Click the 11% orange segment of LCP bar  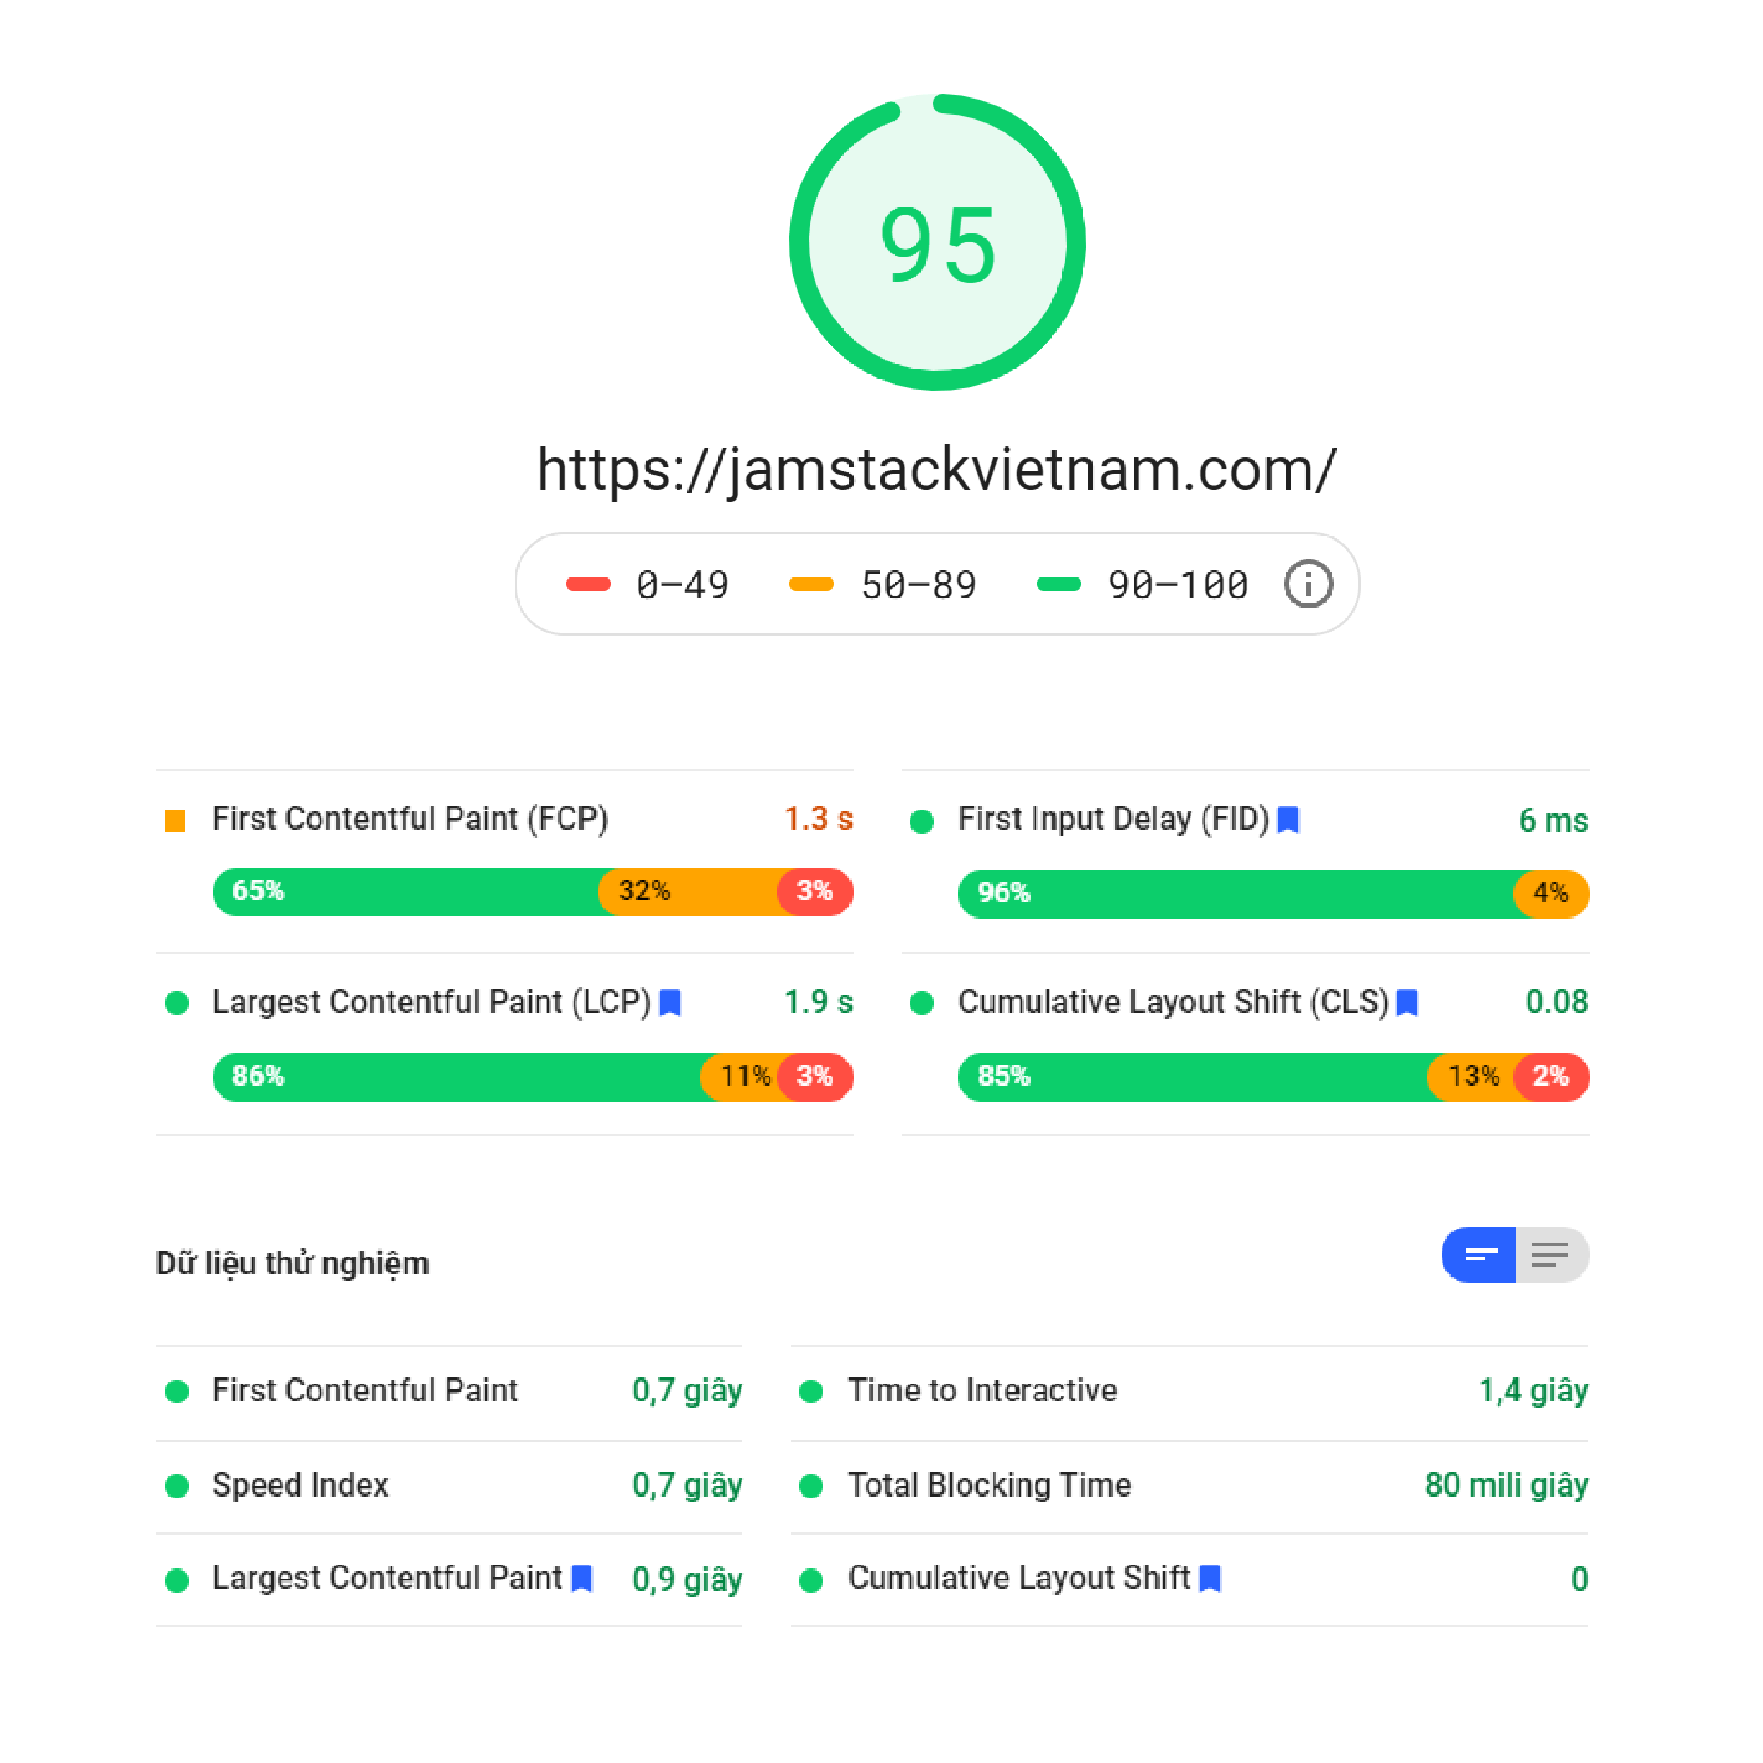tap(740, 1077)
